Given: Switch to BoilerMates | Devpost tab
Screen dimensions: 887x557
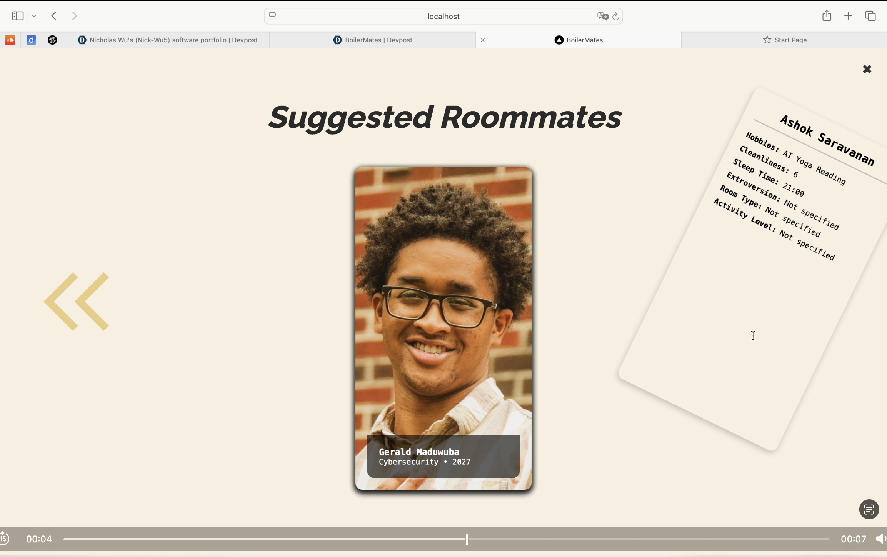Looking at the screenshot, I should (373, 40).
